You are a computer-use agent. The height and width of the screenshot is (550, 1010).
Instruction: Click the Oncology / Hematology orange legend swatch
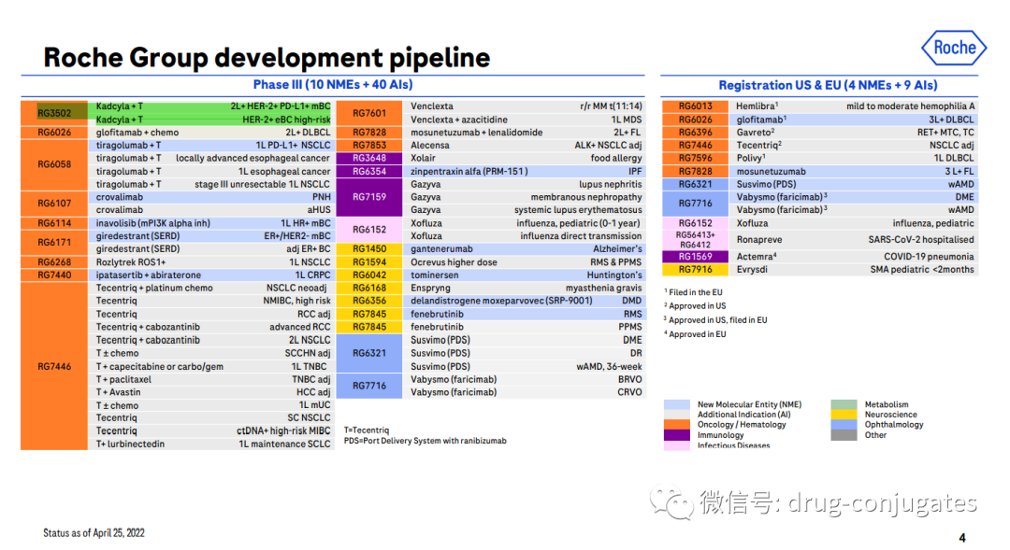click(x=676, y=425)
